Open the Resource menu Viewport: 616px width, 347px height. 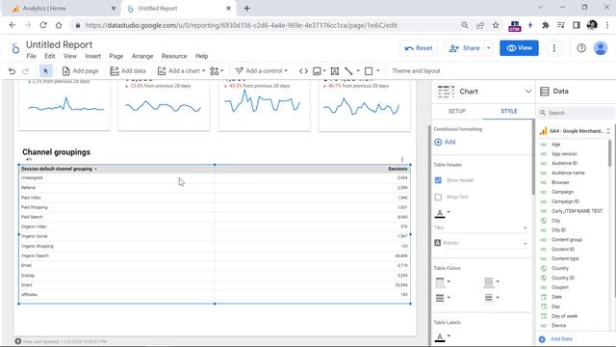(174, 56)
